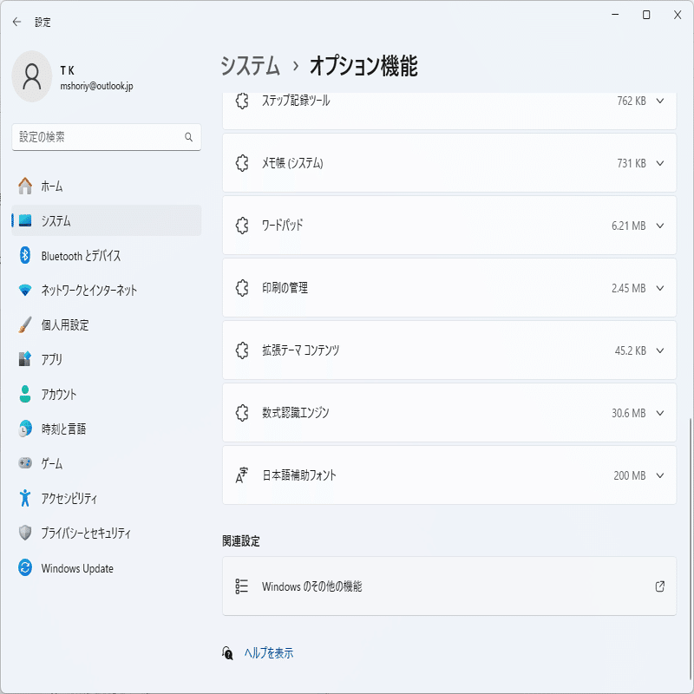Expand the 数式認識エンジン chevron
Viewport: 694px width, 694px height.
pos(660,413)
